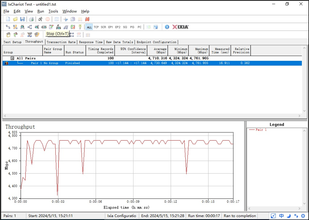Copy selected pair

(73, 19)
